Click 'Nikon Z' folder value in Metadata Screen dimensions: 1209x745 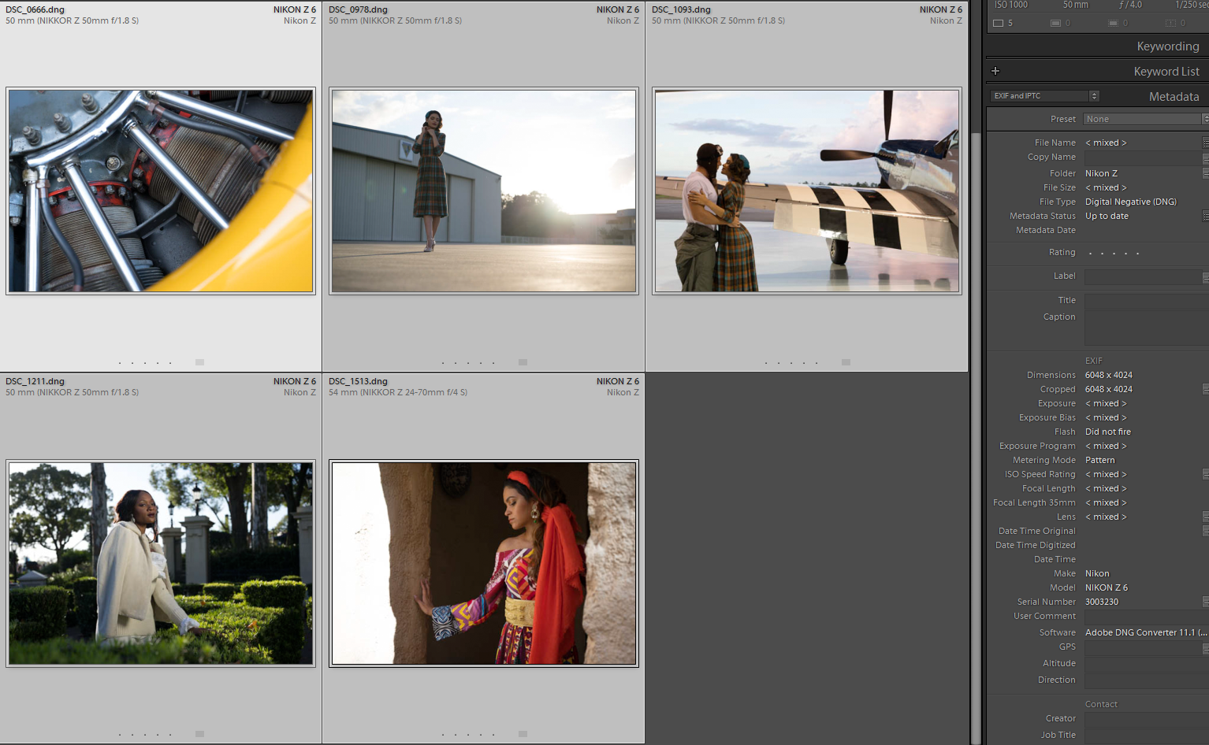(1101, 173)
